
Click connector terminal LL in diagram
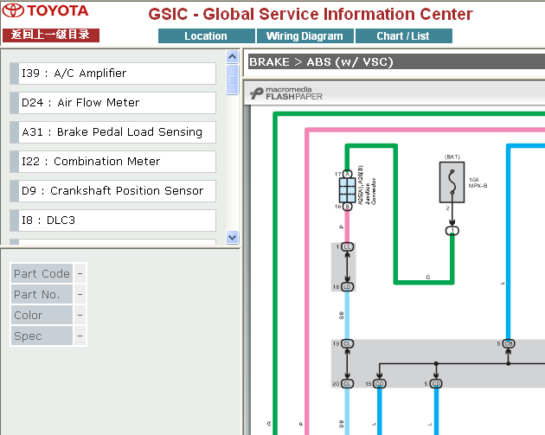[347, 247]
